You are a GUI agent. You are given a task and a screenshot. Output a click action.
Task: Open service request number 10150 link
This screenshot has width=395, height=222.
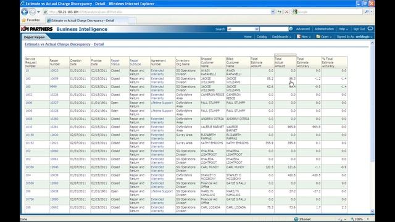pos(30,135)
